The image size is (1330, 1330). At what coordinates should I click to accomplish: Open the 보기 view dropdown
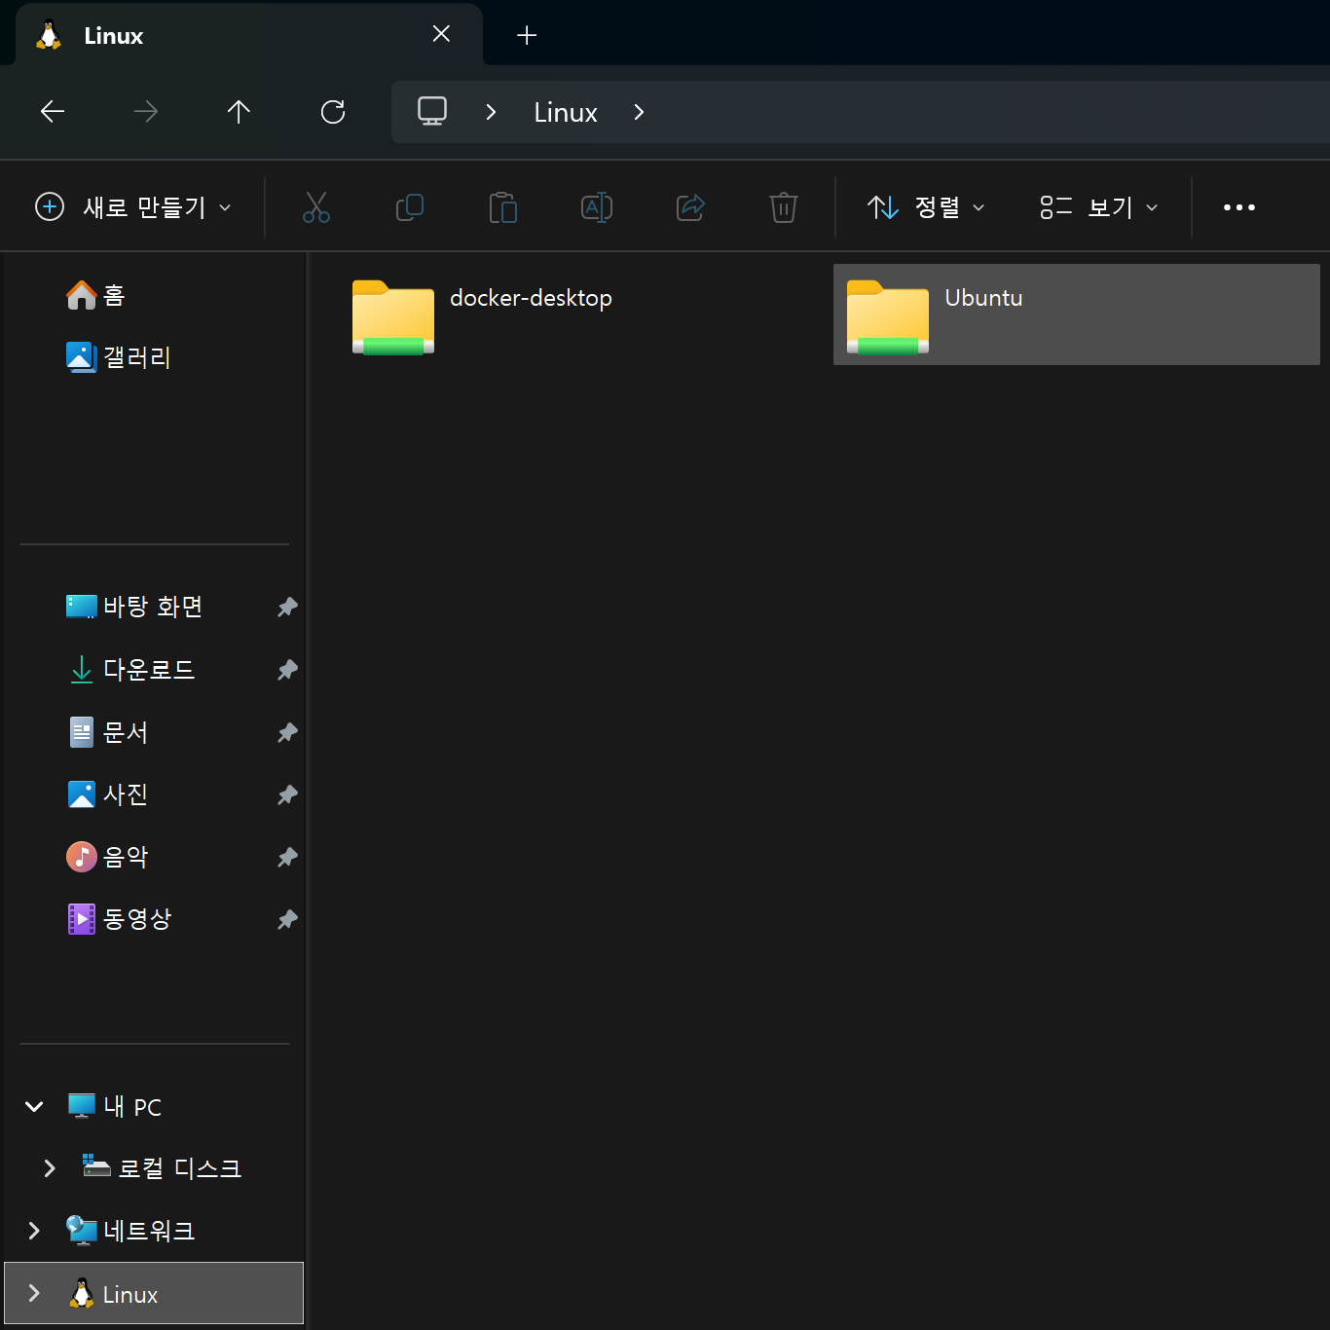pyautogui.click(x=1099, y=207)
